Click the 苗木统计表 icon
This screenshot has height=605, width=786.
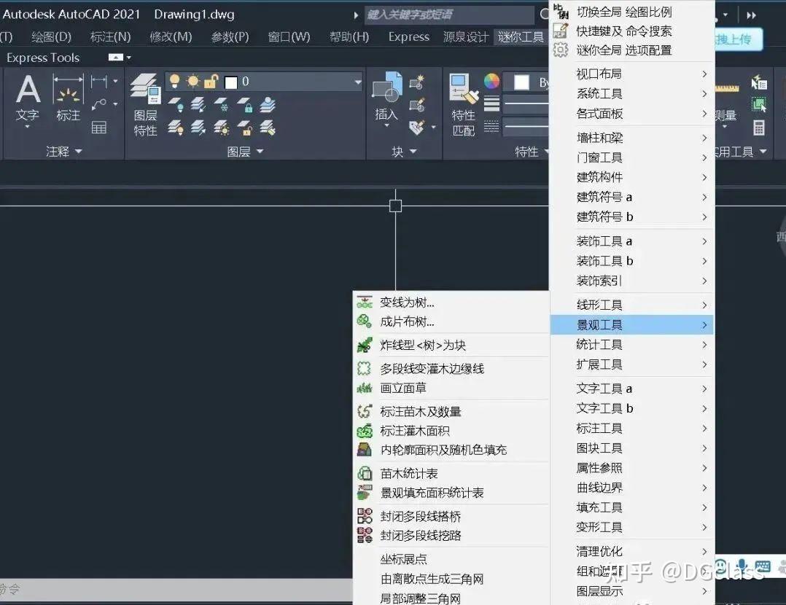coord(365,473)
